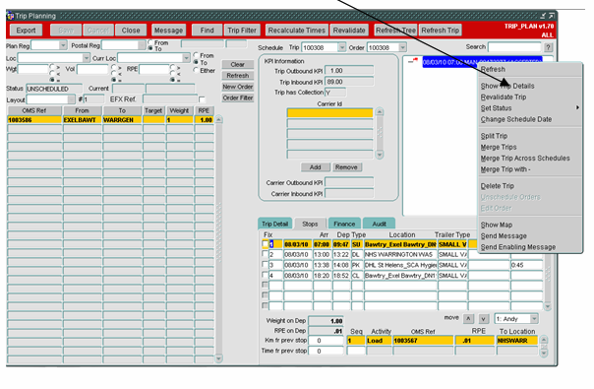This screenshot has width=594, height=389.
Task: Tick the checkbox beside the EFX Ref field
Action: [x=202, y=99]
